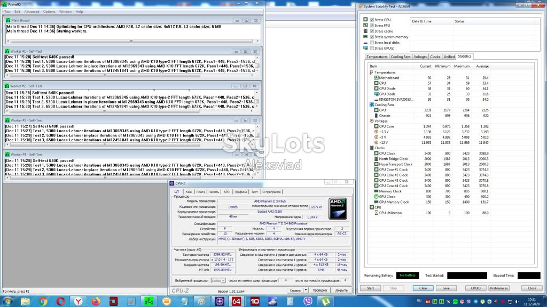The image size is (547, 307).
Task: Open Viber from the taskbar
Action: click(308, 301)
